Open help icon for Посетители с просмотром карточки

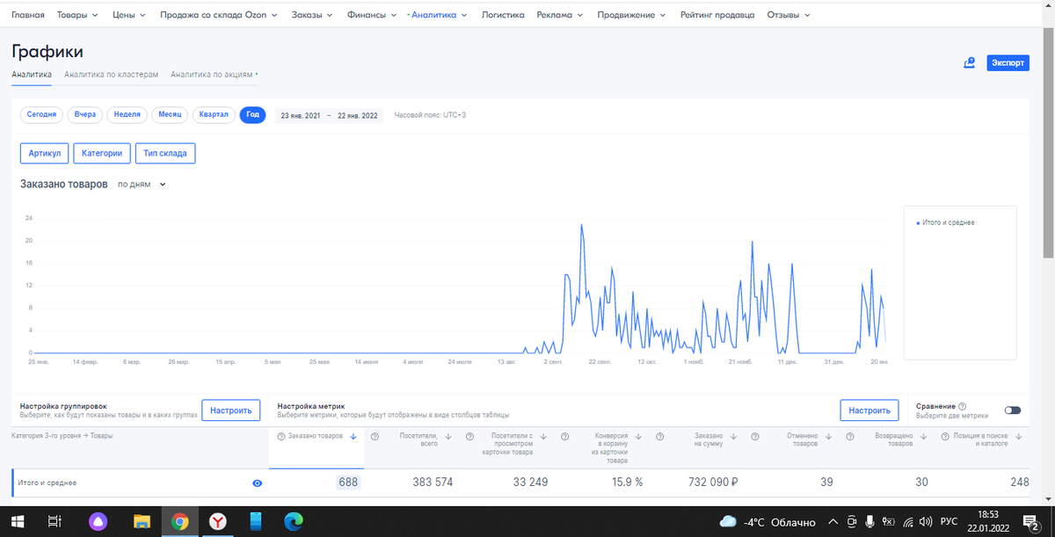pos(469,436)
